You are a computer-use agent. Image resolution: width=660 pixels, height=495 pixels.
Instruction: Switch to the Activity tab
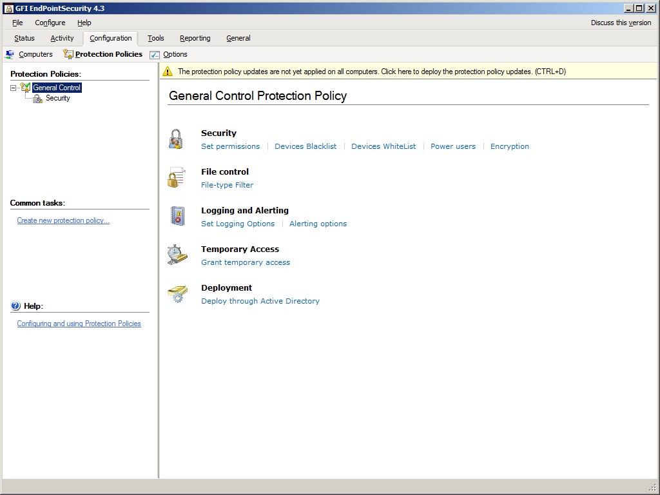click(x=62, y=38)
